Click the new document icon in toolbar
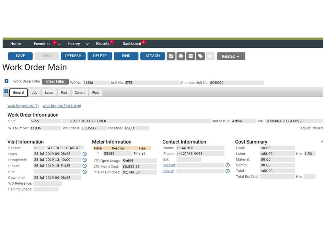Screen dimensions: 324x243 point(171,56)
